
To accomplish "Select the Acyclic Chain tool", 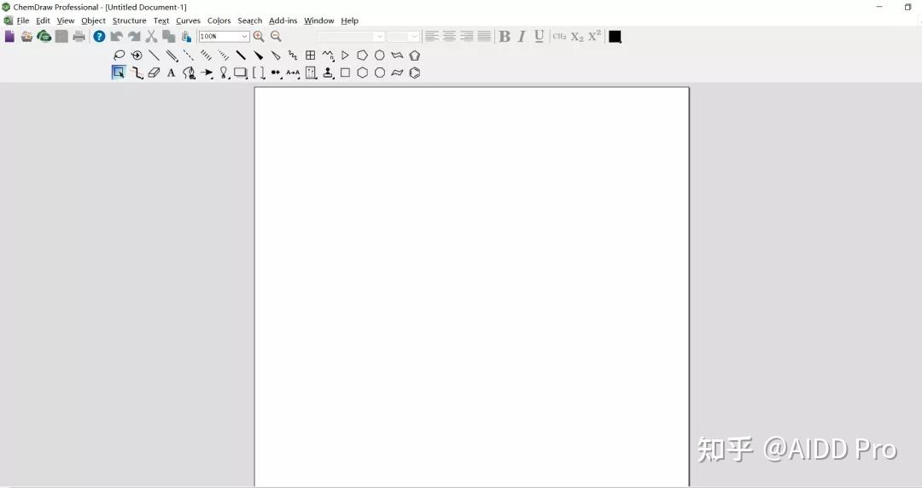I will [328, 55].
